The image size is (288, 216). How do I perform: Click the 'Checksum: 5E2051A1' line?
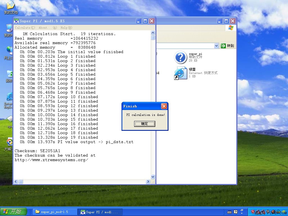[37, 151]
